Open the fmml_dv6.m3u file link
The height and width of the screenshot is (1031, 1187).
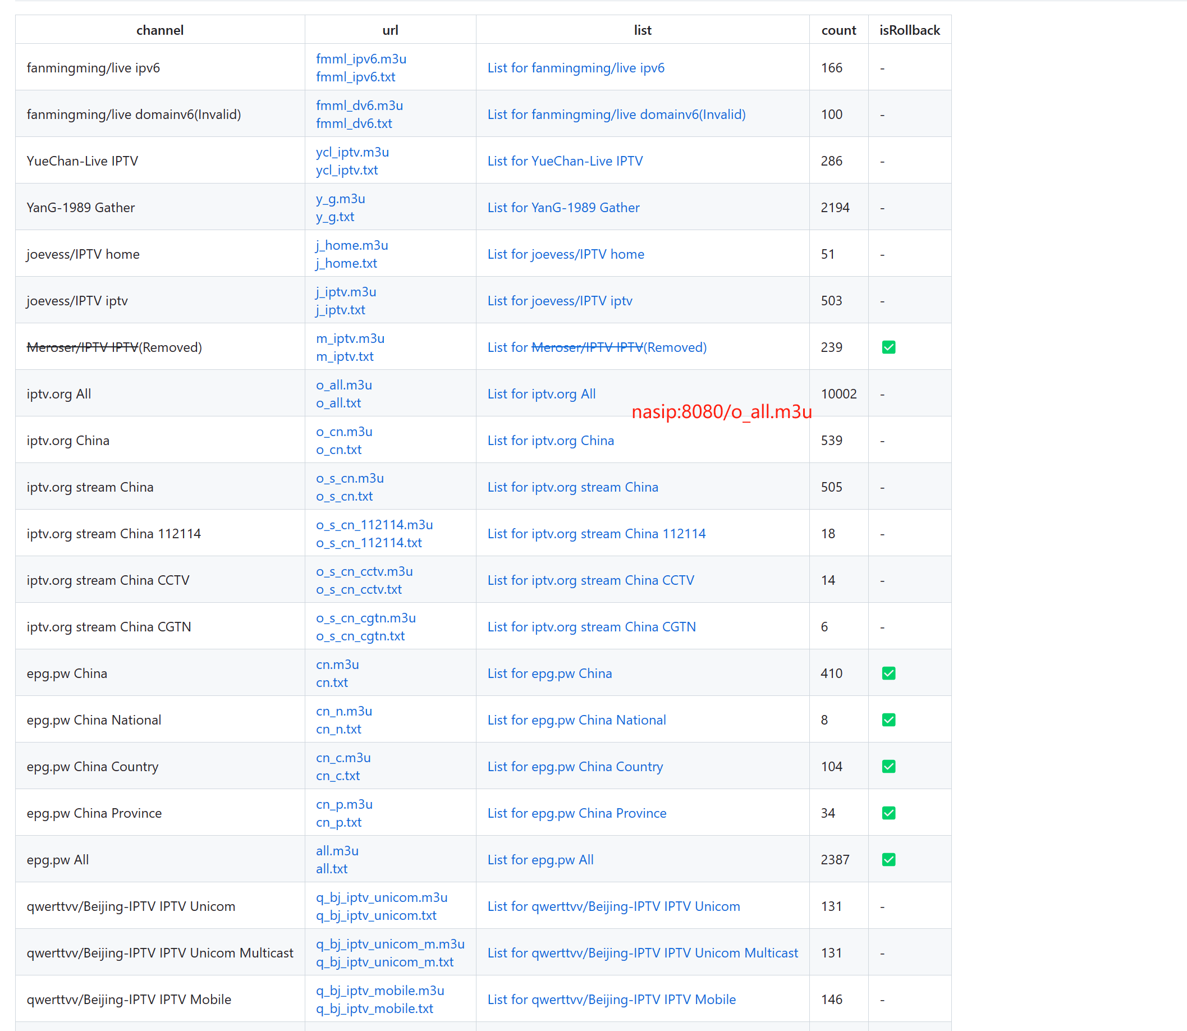(359, 106)
